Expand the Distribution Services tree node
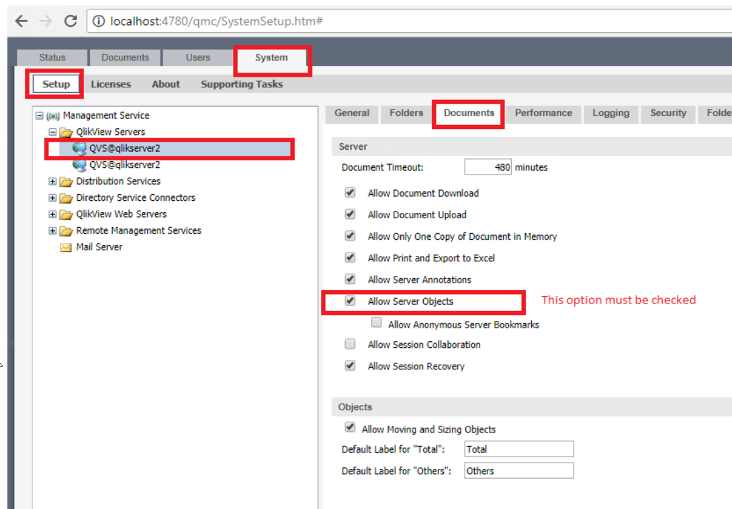Viewport: 732px width, 509px height. tap(53, 181)
